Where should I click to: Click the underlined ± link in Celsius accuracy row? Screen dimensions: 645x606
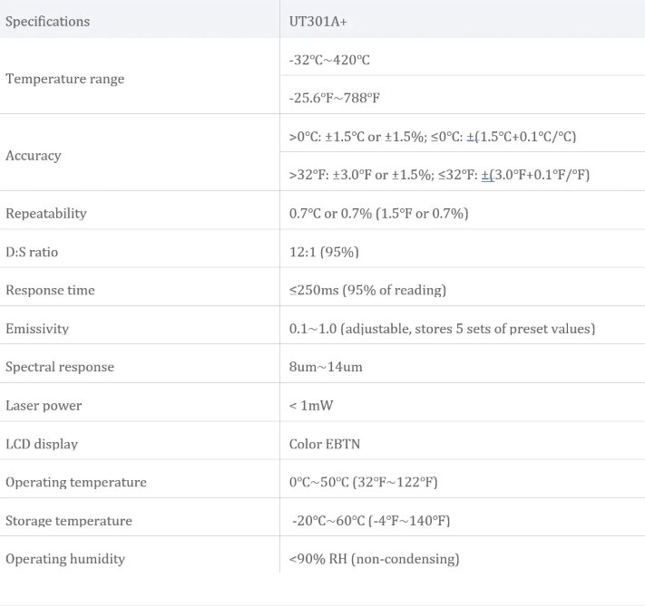pyautogui.click(x=471, y=137)
